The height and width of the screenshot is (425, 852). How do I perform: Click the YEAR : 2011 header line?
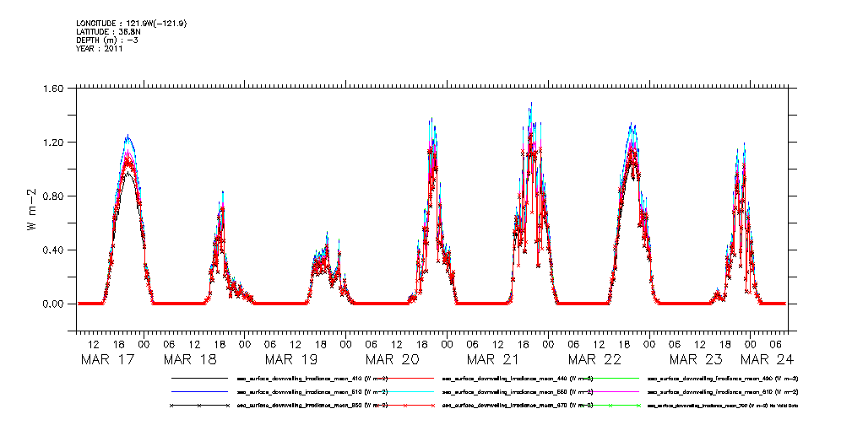click(x=100, y=48)
